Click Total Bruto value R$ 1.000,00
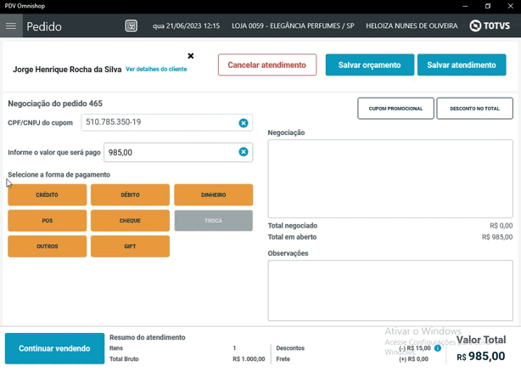 pyautogui.click(x=249, y=359)
